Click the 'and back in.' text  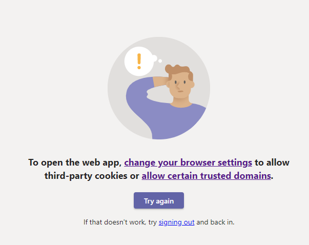tap(215, 222)
